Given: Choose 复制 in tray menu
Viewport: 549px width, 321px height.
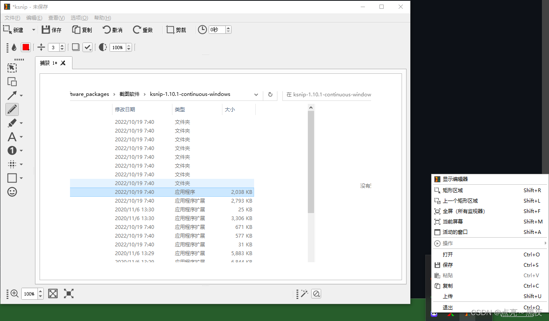Looking at the screenshot, I should pyautogui.click(x=489, y=286).
